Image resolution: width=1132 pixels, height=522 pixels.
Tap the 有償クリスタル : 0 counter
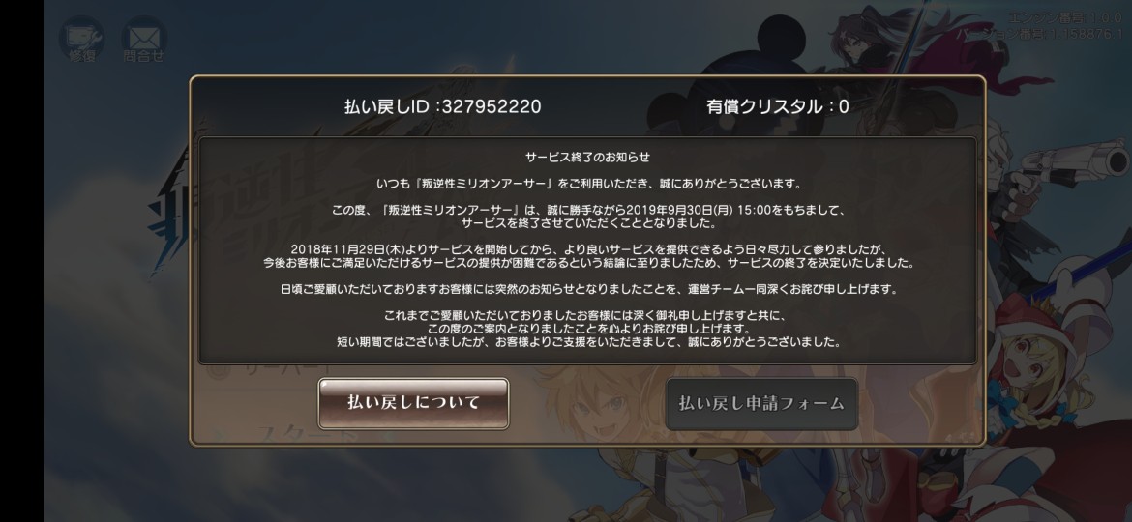pos(778,106)
